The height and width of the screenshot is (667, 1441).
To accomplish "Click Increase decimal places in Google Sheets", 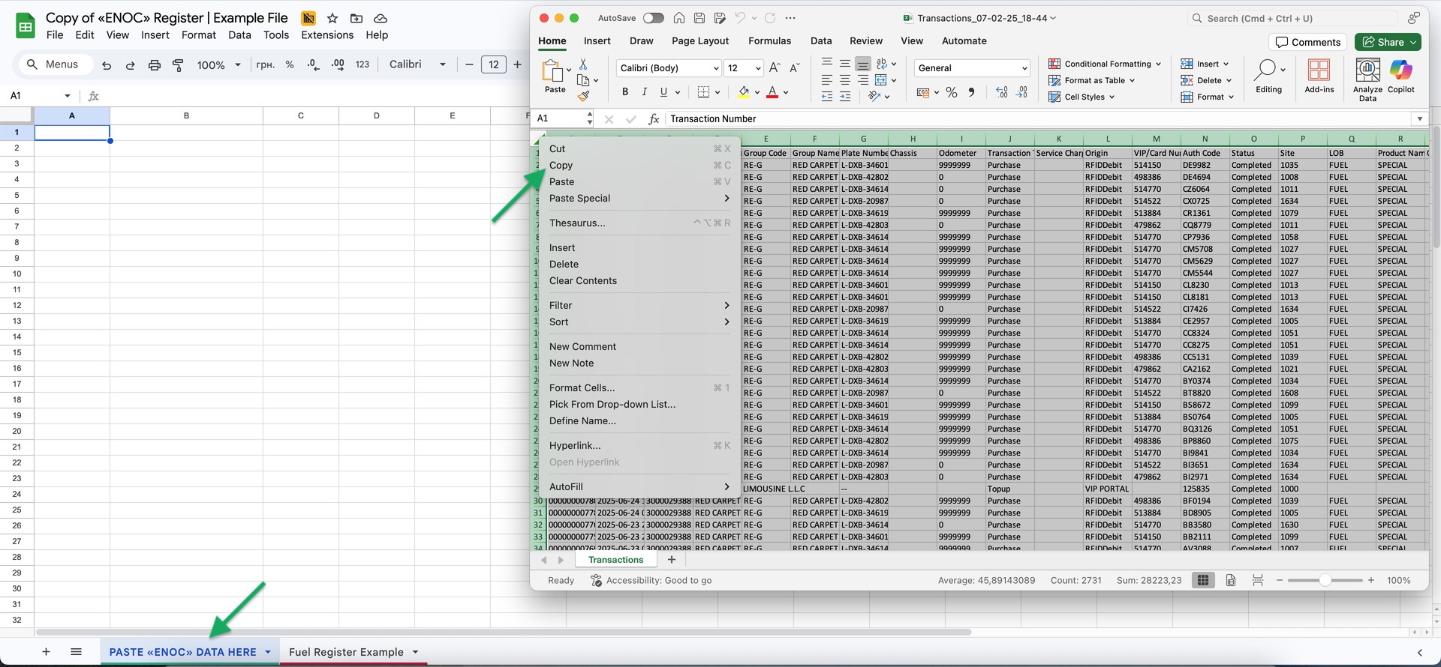I will point(338,64).
